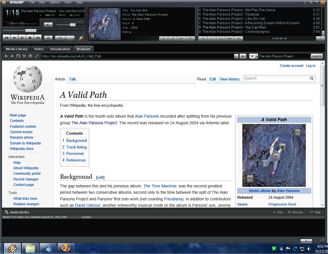Open file info with the 'i' button
The width and height of the screenshot is (328, 254).
point(163,38)
